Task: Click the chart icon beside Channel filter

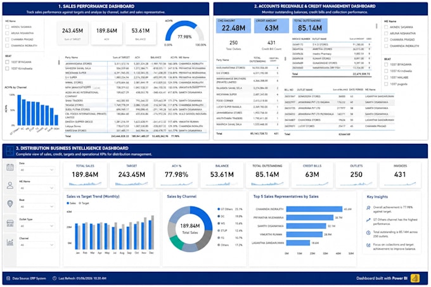Action: tap(10, 242)
